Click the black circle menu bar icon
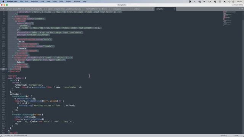The height and width of the screenshot is (137, 244). pyautogui.click(x=190, y=2)
